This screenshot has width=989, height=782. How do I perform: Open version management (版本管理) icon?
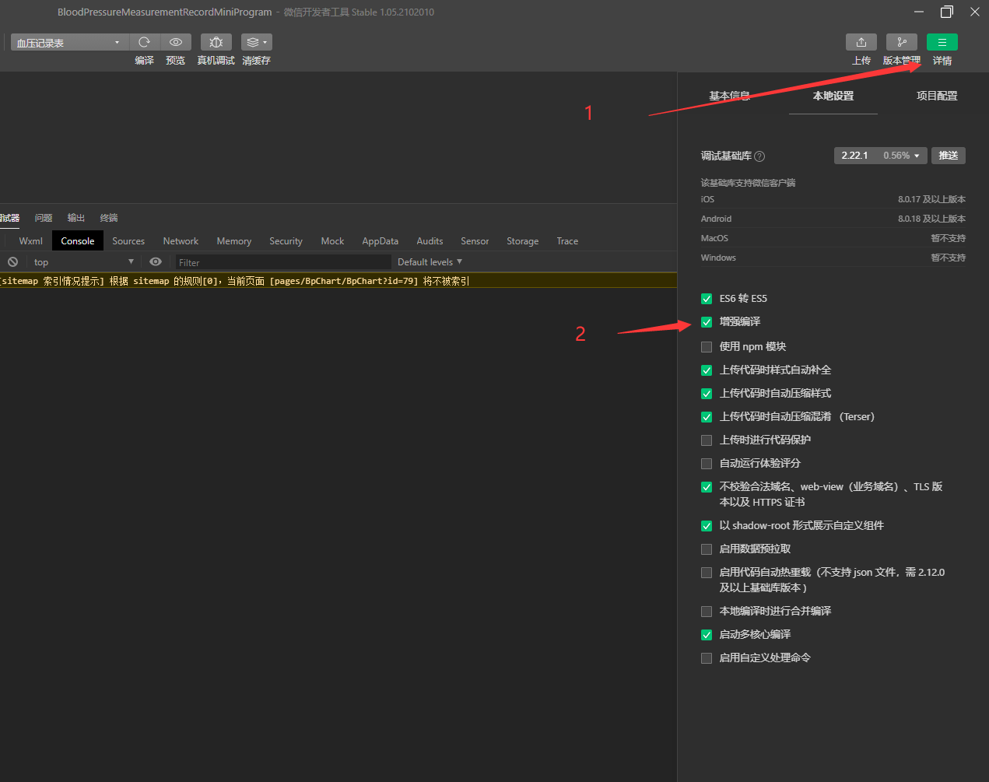click(x=901, y=42)
